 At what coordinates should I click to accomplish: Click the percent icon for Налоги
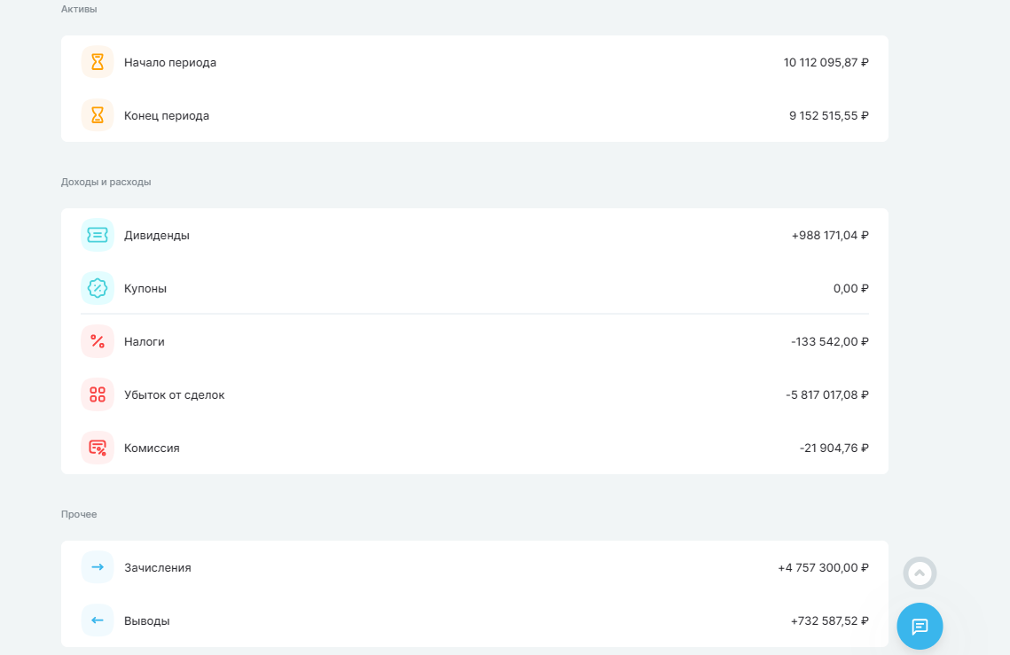98,341
